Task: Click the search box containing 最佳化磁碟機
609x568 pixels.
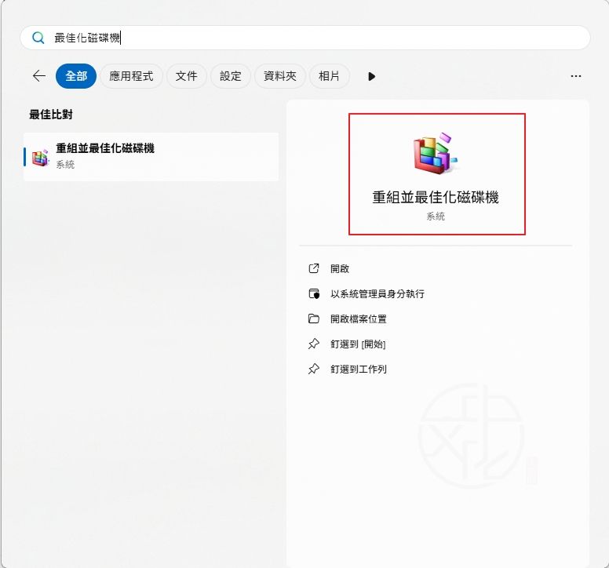Action: [x=305, y=38]
